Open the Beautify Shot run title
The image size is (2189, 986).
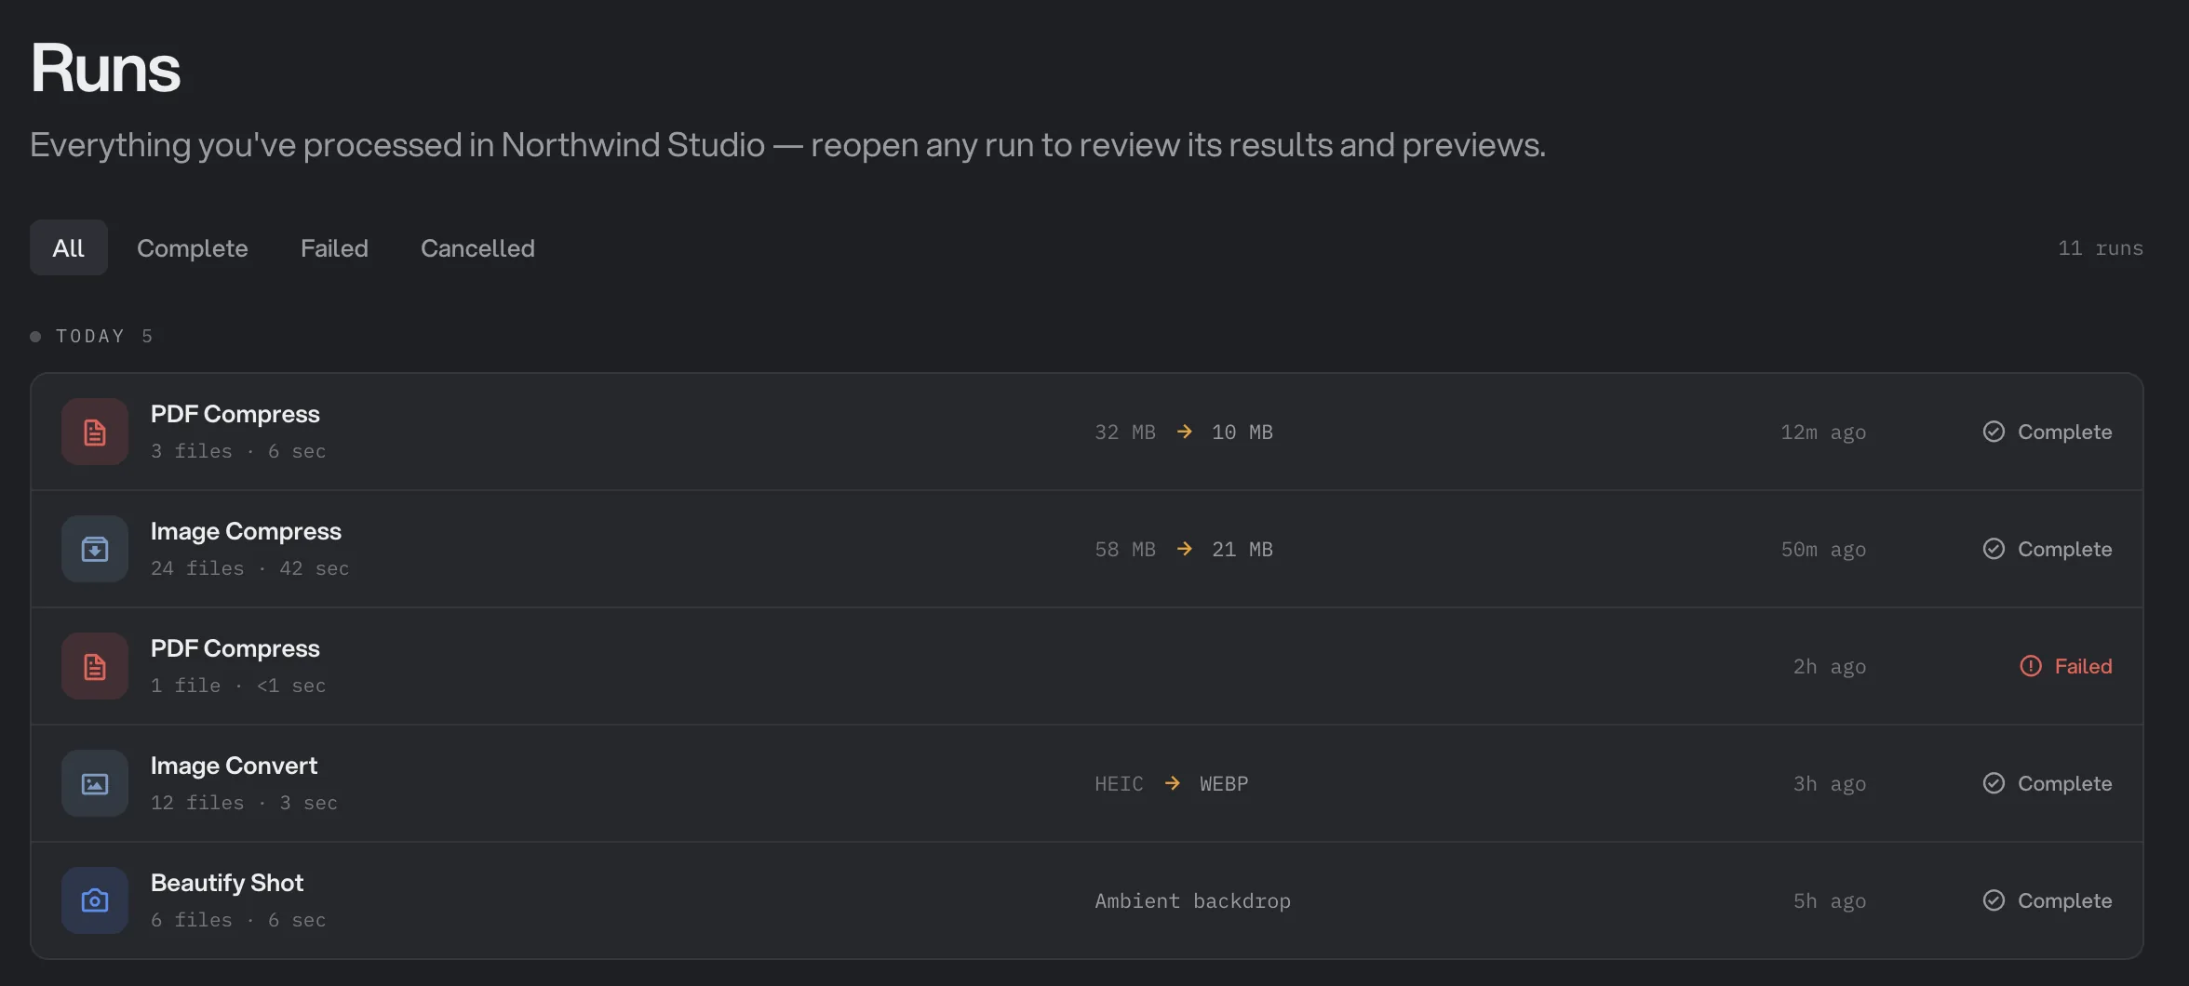[x=227, y=883]
